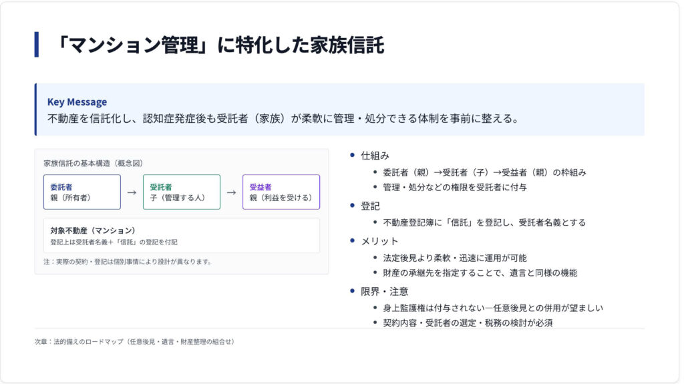
Task: Select the purple 受益者 box
Action: tap(281, 192)
